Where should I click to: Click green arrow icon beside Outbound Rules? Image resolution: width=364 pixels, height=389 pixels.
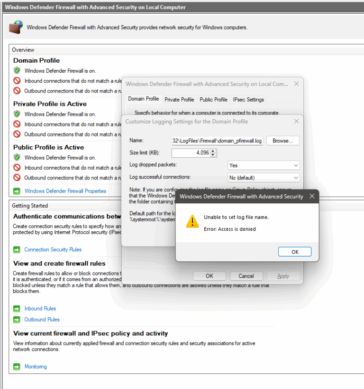click(x=17, y=320)
